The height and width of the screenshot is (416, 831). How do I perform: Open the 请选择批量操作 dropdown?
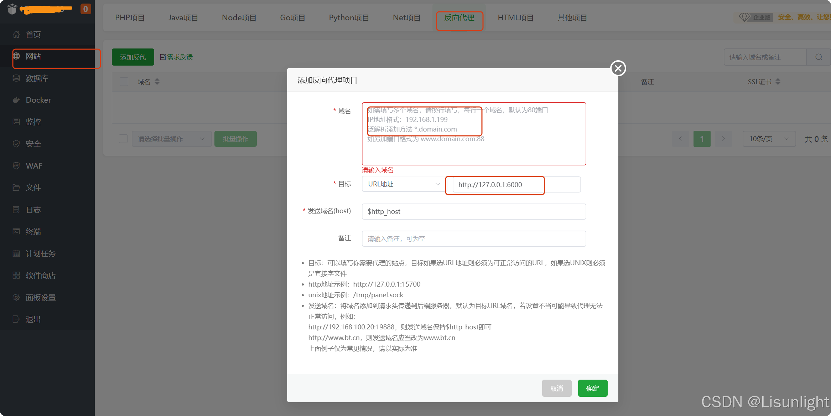pos(171,139)
